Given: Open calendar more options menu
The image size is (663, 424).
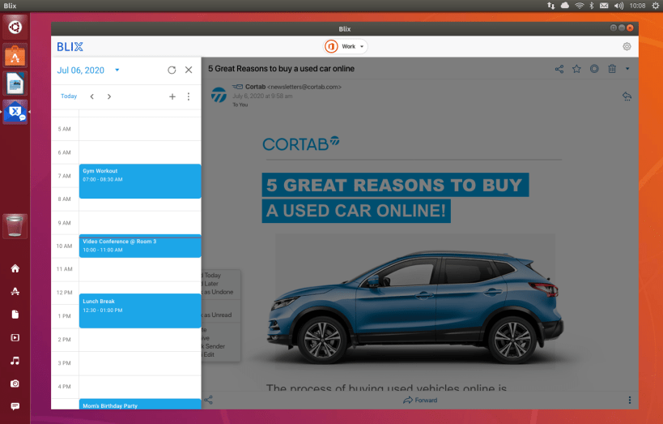Looking at the screenshot, I should point(189,96).
